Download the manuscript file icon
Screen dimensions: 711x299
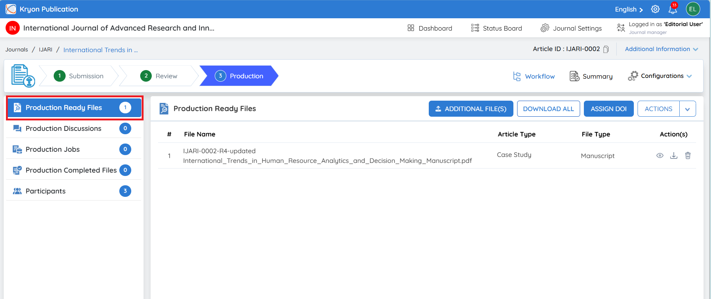[x=673, y=155]
